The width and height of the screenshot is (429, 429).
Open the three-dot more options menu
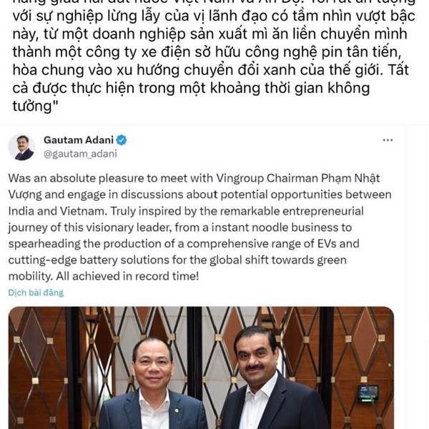pos(388,140)
